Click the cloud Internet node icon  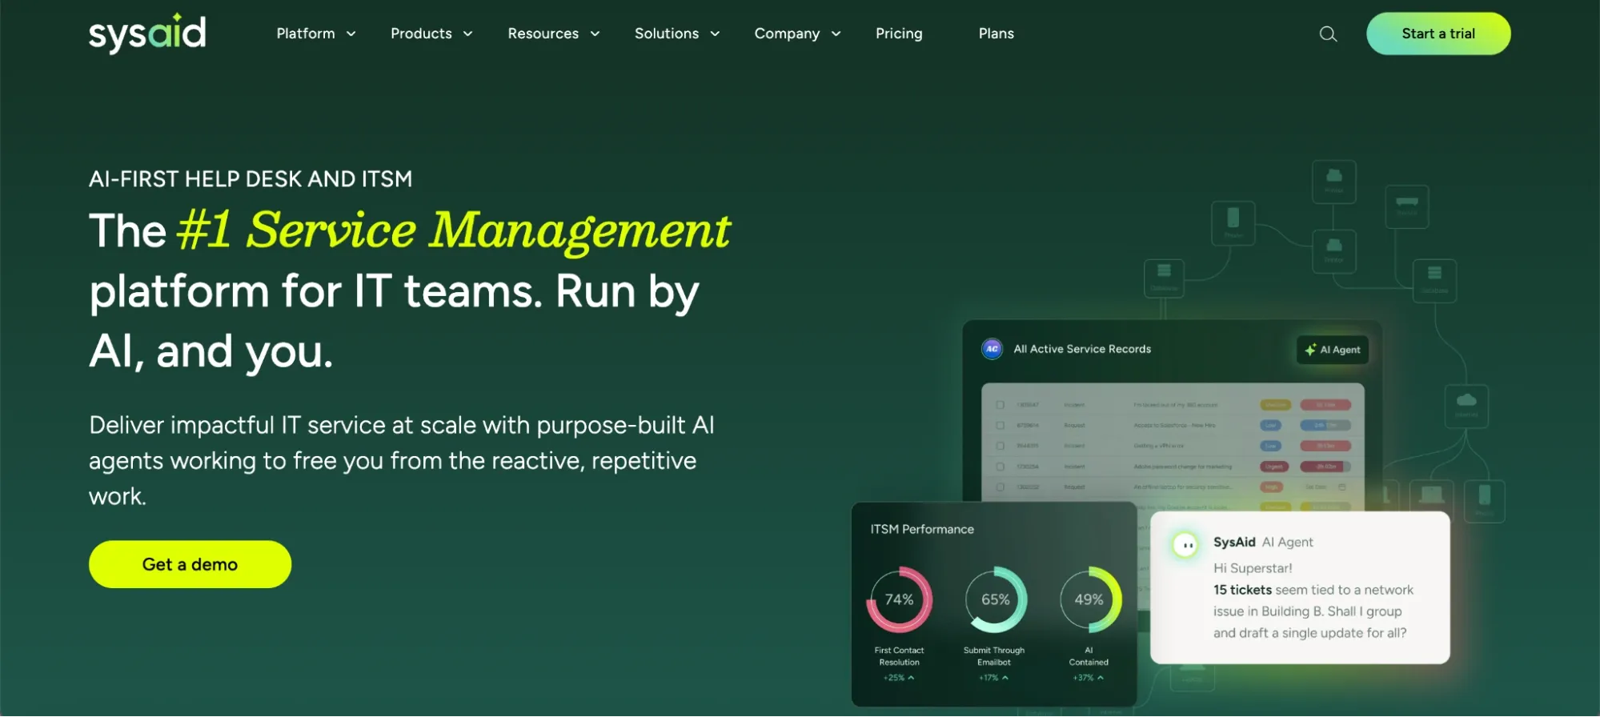click(1466, 400)
